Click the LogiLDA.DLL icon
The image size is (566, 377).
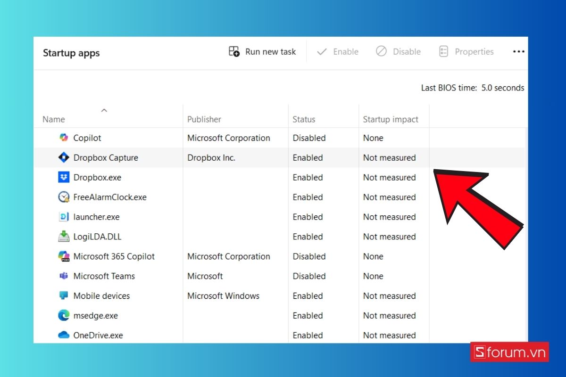coord(64,237)
